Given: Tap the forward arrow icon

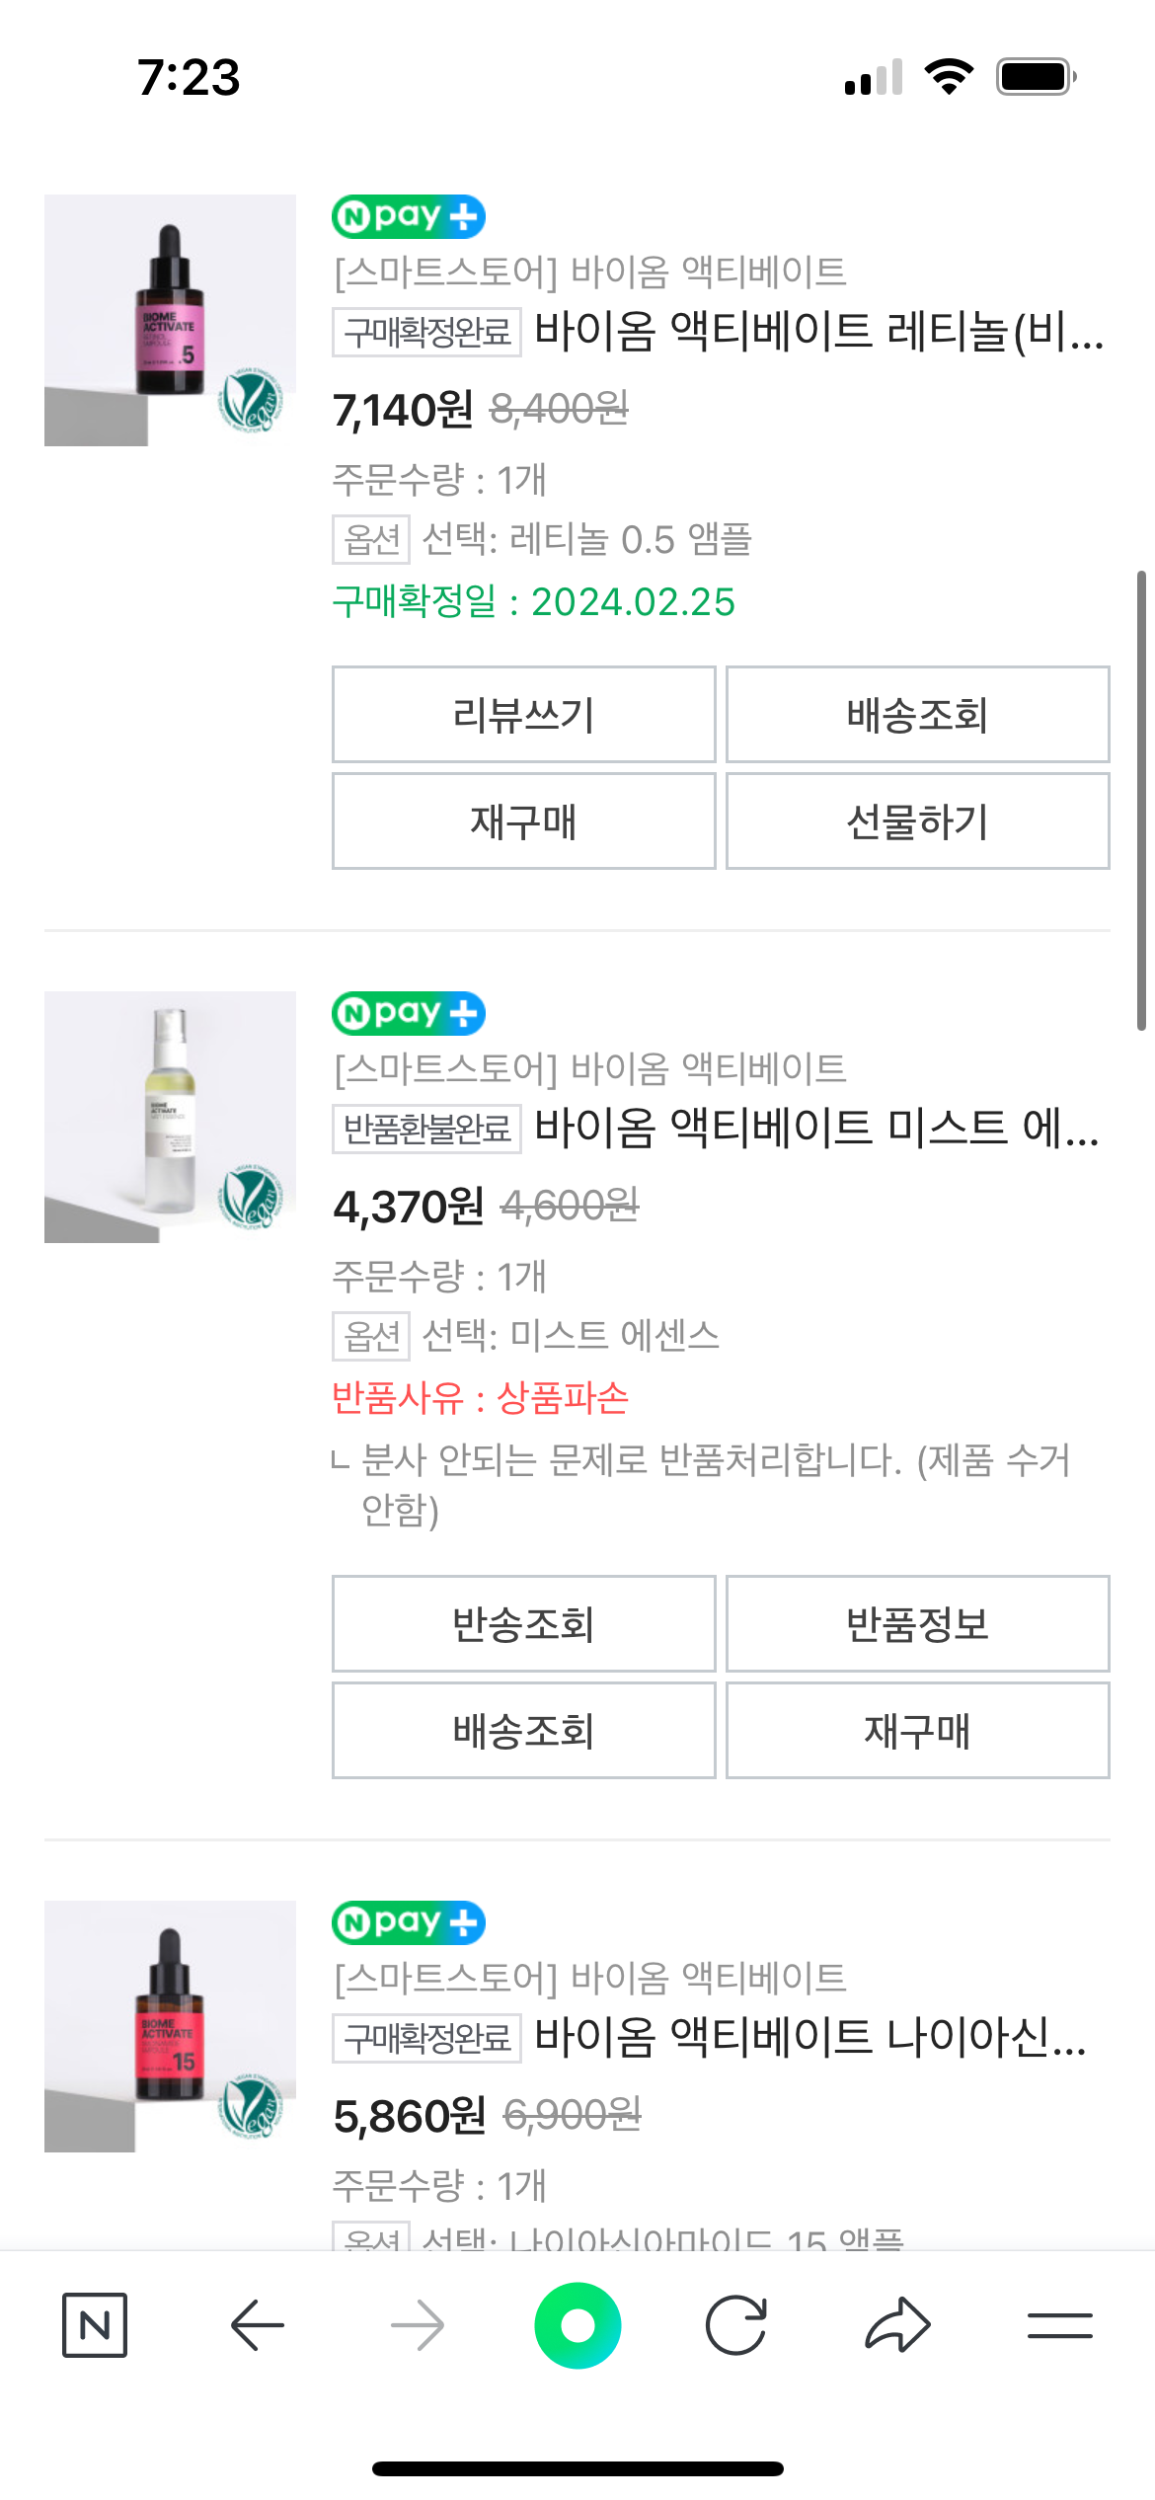Looking at the screenshot, I should point(418,2325).
